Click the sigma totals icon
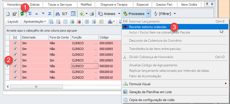Screen dimensions: 230x104 (x=94, y=22)
